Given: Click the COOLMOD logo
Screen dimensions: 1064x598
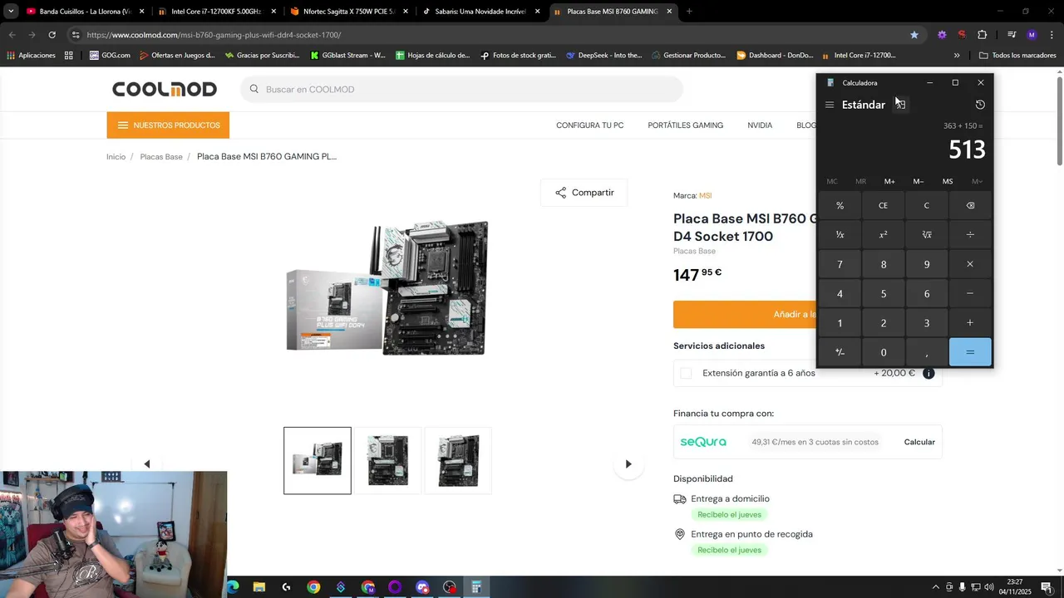Looking at the screenshot, I should pos(165,89).
